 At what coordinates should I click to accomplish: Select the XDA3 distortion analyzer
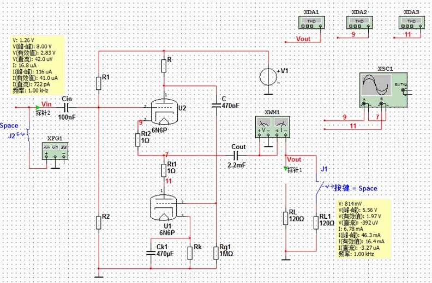[x=411, y=22]
